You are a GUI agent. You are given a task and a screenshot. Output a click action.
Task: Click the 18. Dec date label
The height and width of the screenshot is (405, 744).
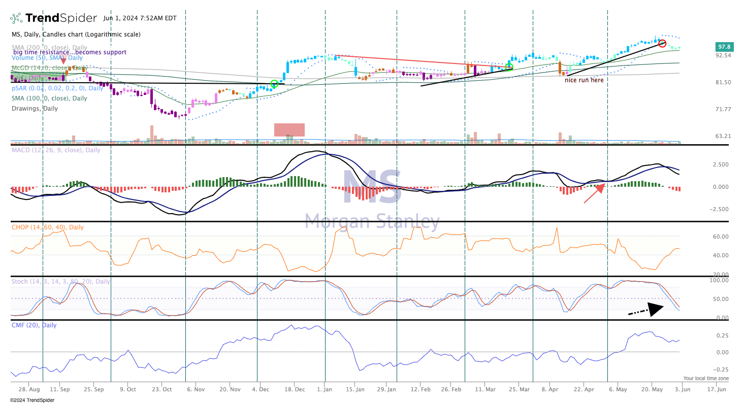(295, 390)
